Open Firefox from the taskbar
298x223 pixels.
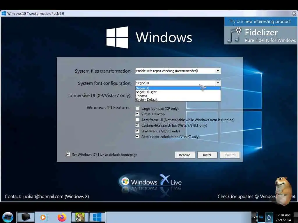click(62, 217)
